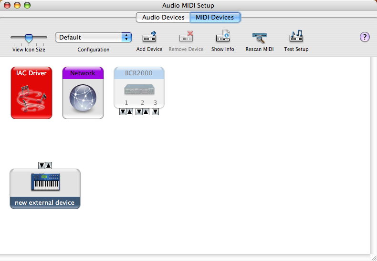Viewport: 377px width, 261px height.
Task: Open the Default configuration dropdown
Action: (x=93, y=38)
